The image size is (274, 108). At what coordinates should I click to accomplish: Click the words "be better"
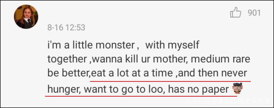point(68,73)
